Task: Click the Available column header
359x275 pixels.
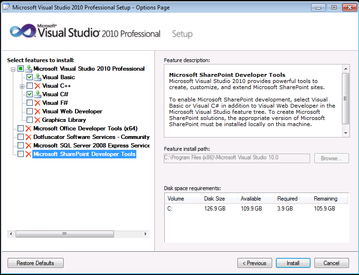Action: [x=256, y=198]
